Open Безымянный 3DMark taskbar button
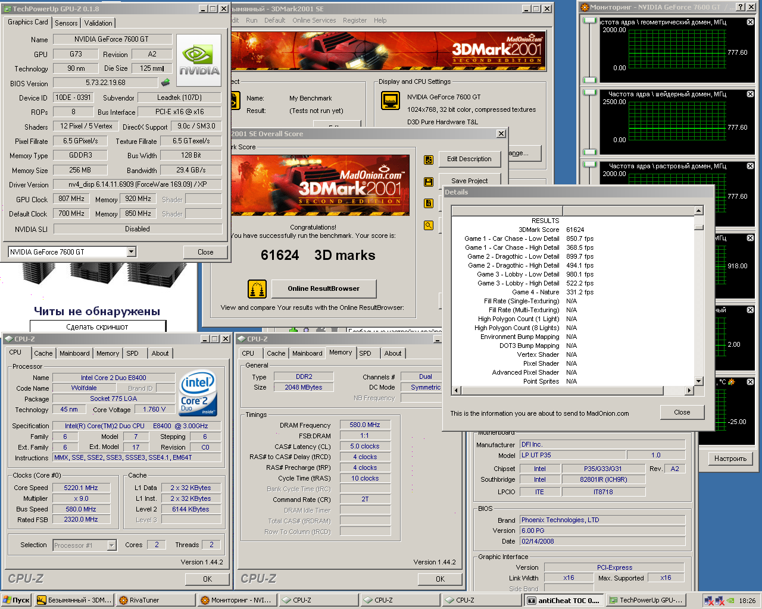 pyautogui.click(x=74, y=600)
